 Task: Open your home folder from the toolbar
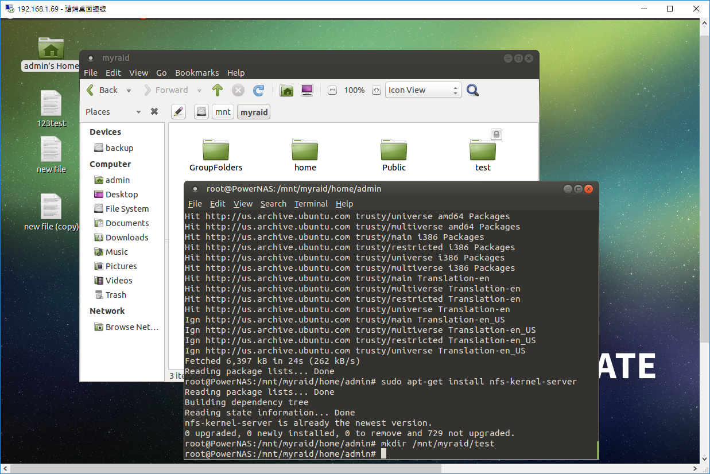coord(286,90)
